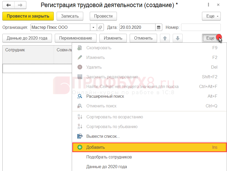227x171 pixels.
Task: Click the 'Переименование' button
Action: [x=76, y=38]
